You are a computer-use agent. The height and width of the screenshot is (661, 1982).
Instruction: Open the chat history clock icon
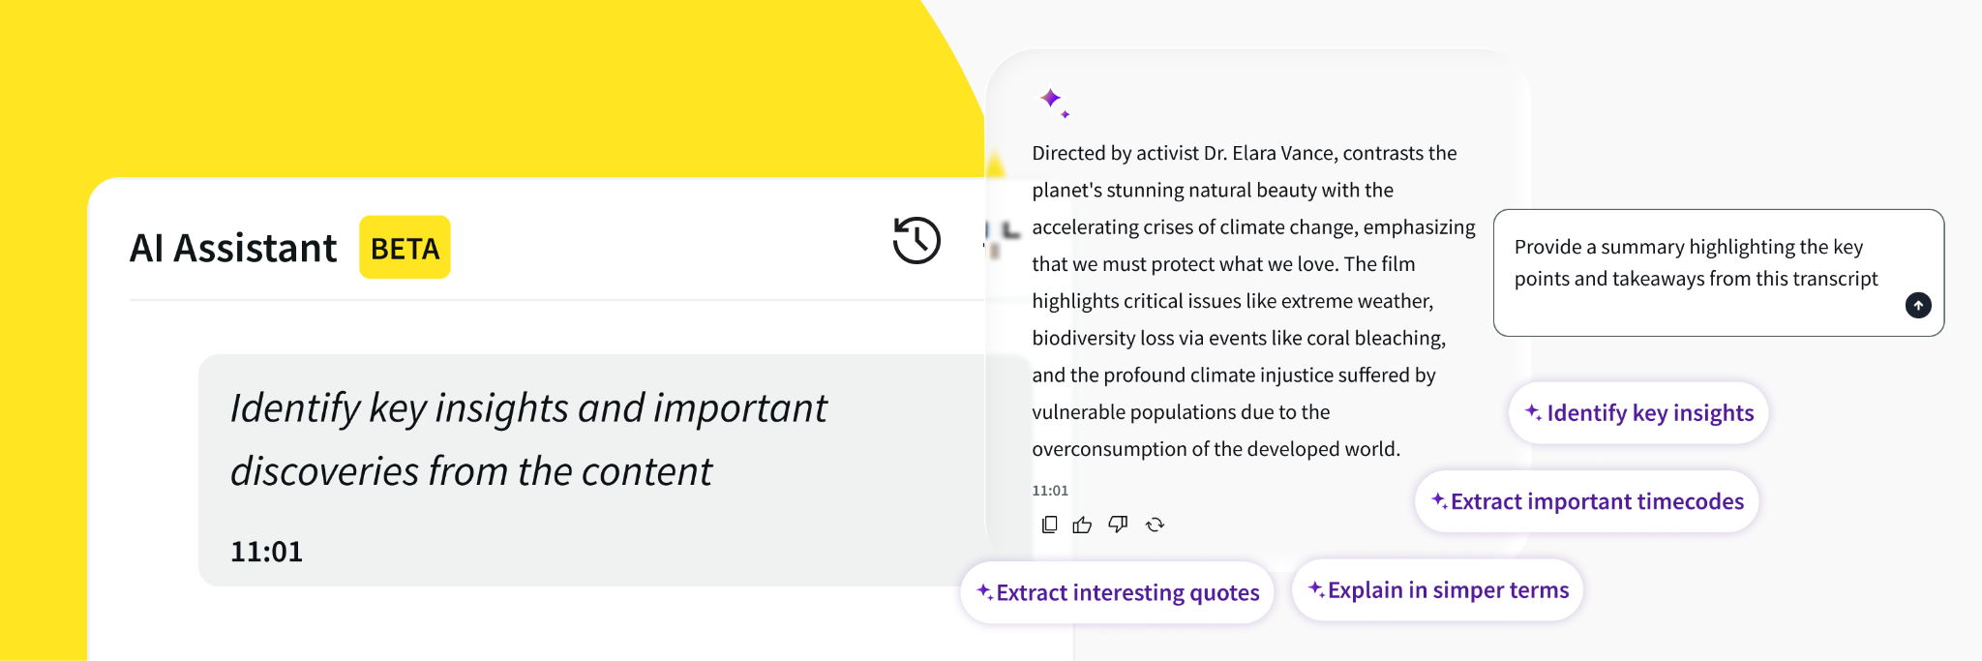[x=916, y=240]
